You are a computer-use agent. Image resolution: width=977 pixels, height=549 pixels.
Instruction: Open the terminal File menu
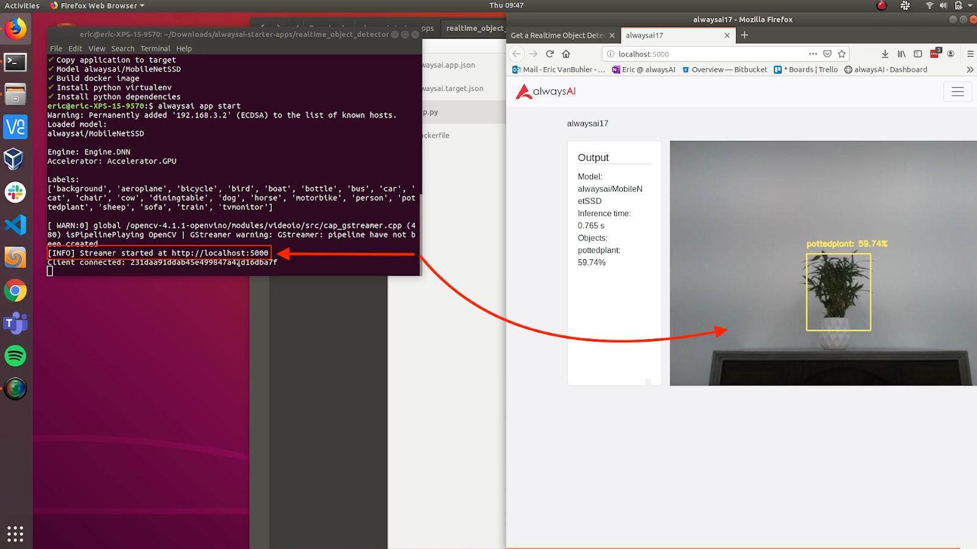pyautogui.click(x=56, y=49)
